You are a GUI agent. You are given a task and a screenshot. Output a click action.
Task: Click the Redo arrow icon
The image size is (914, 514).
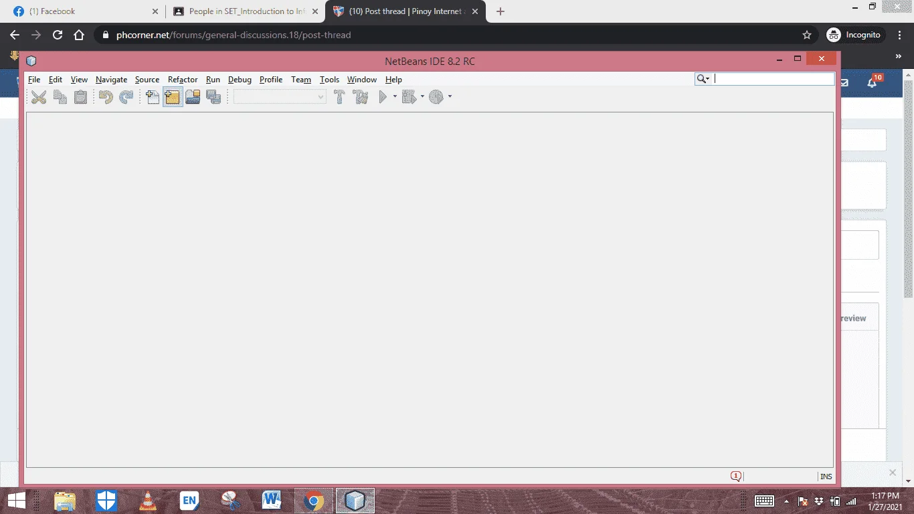(x=126, y=97)
